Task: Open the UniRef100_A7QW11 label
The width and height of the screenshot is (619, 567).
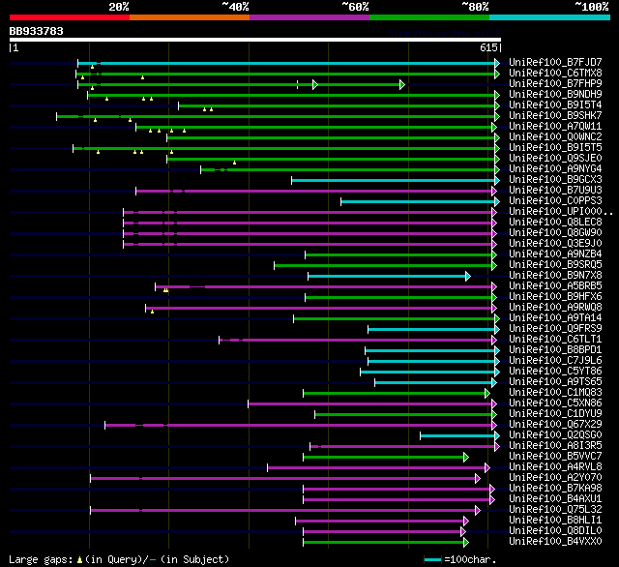Action: (555, 127)
